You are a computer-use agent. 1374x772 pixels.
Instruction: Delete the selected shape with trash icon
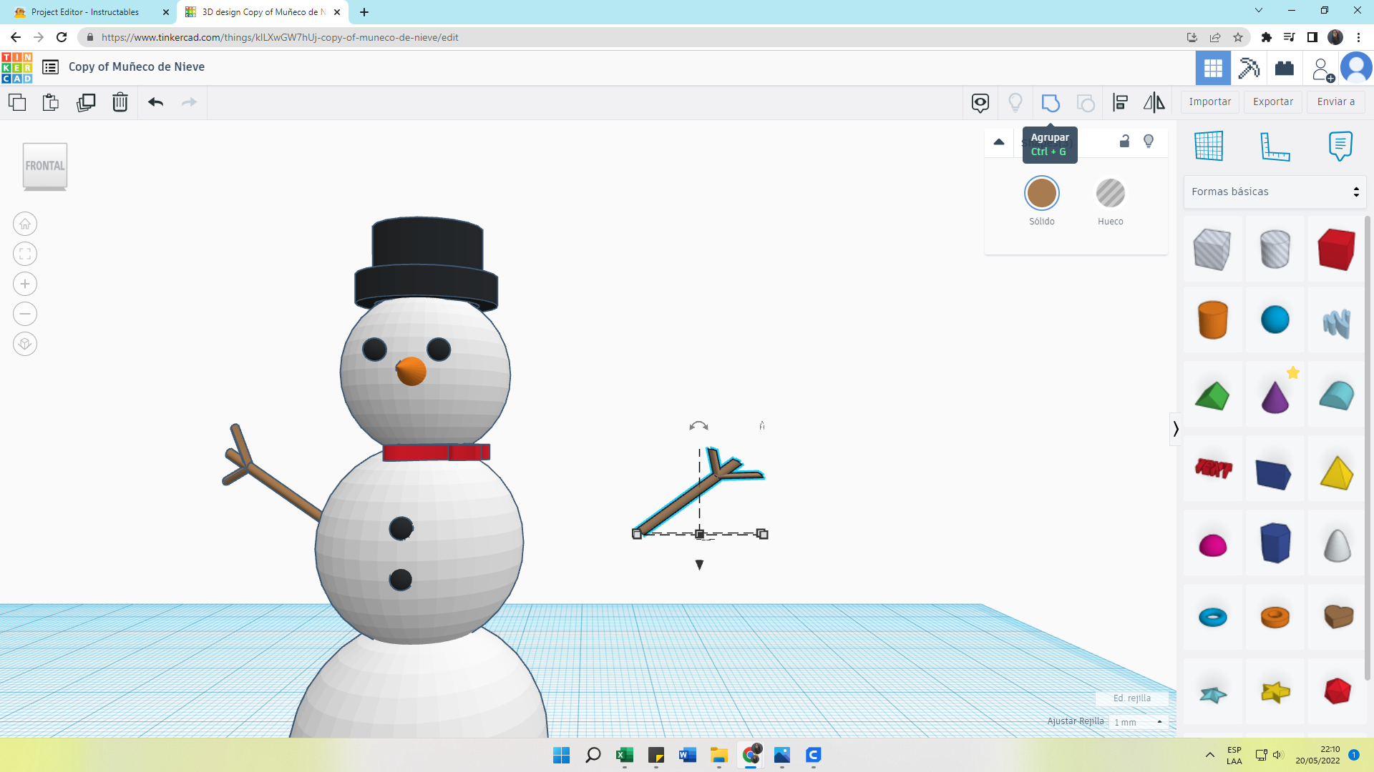pyautogui.click(x=120, y=102)
